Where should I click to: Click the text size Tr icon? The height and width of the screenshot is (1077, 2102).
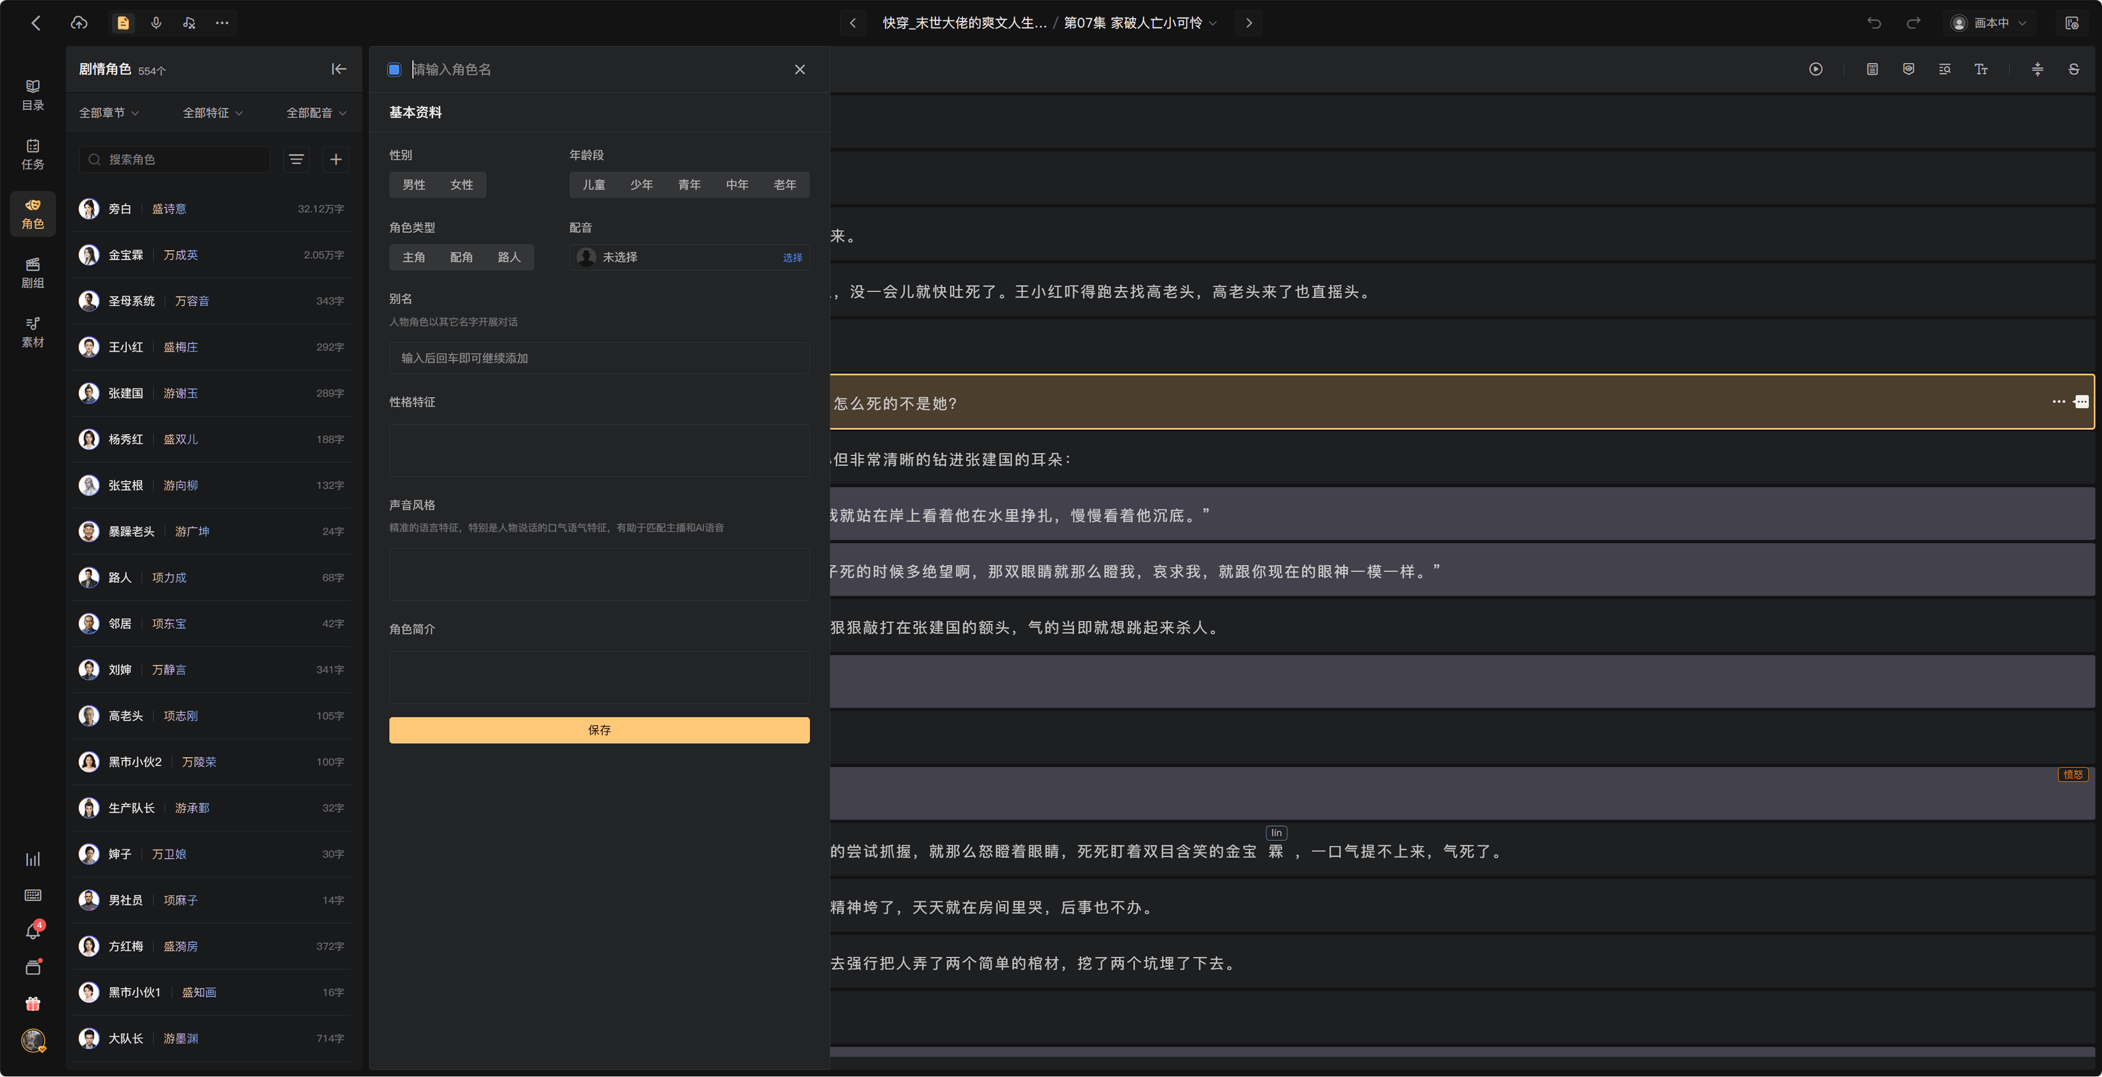(1981, 69)
